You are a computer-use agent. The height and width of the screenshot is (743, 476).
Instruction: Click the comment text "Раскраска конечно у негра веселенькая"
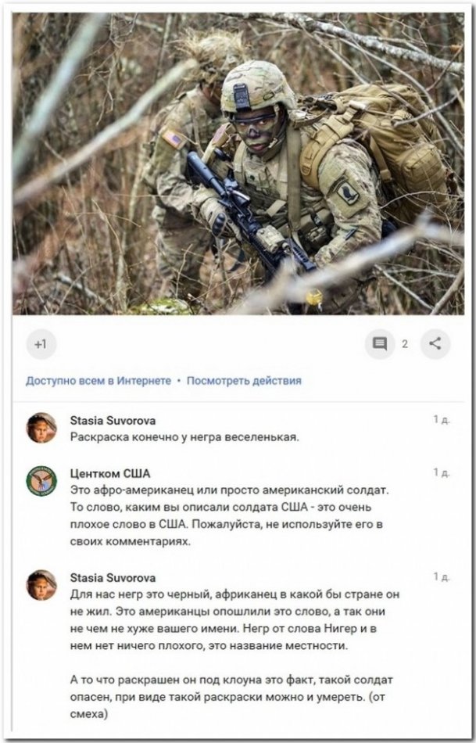(184, 437)
